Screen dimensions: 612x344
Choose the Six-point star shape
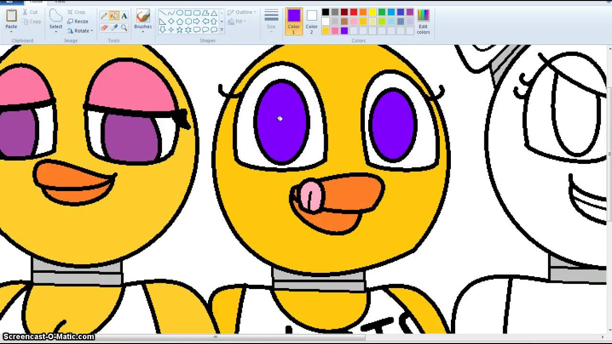(188, 30)
